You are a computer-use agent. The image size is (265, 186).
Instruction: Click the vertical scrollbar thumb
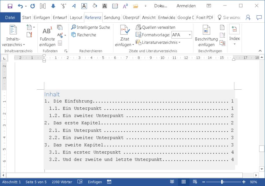tap(262, 149)
